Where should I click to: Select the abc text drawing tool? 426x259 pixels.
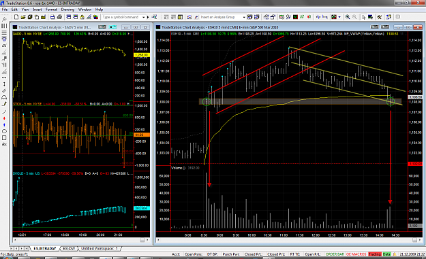point(4,144)
